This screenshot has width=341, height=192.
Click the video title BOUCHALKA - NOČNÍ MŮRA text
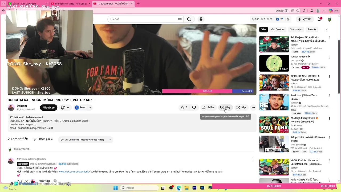(51, 100)
